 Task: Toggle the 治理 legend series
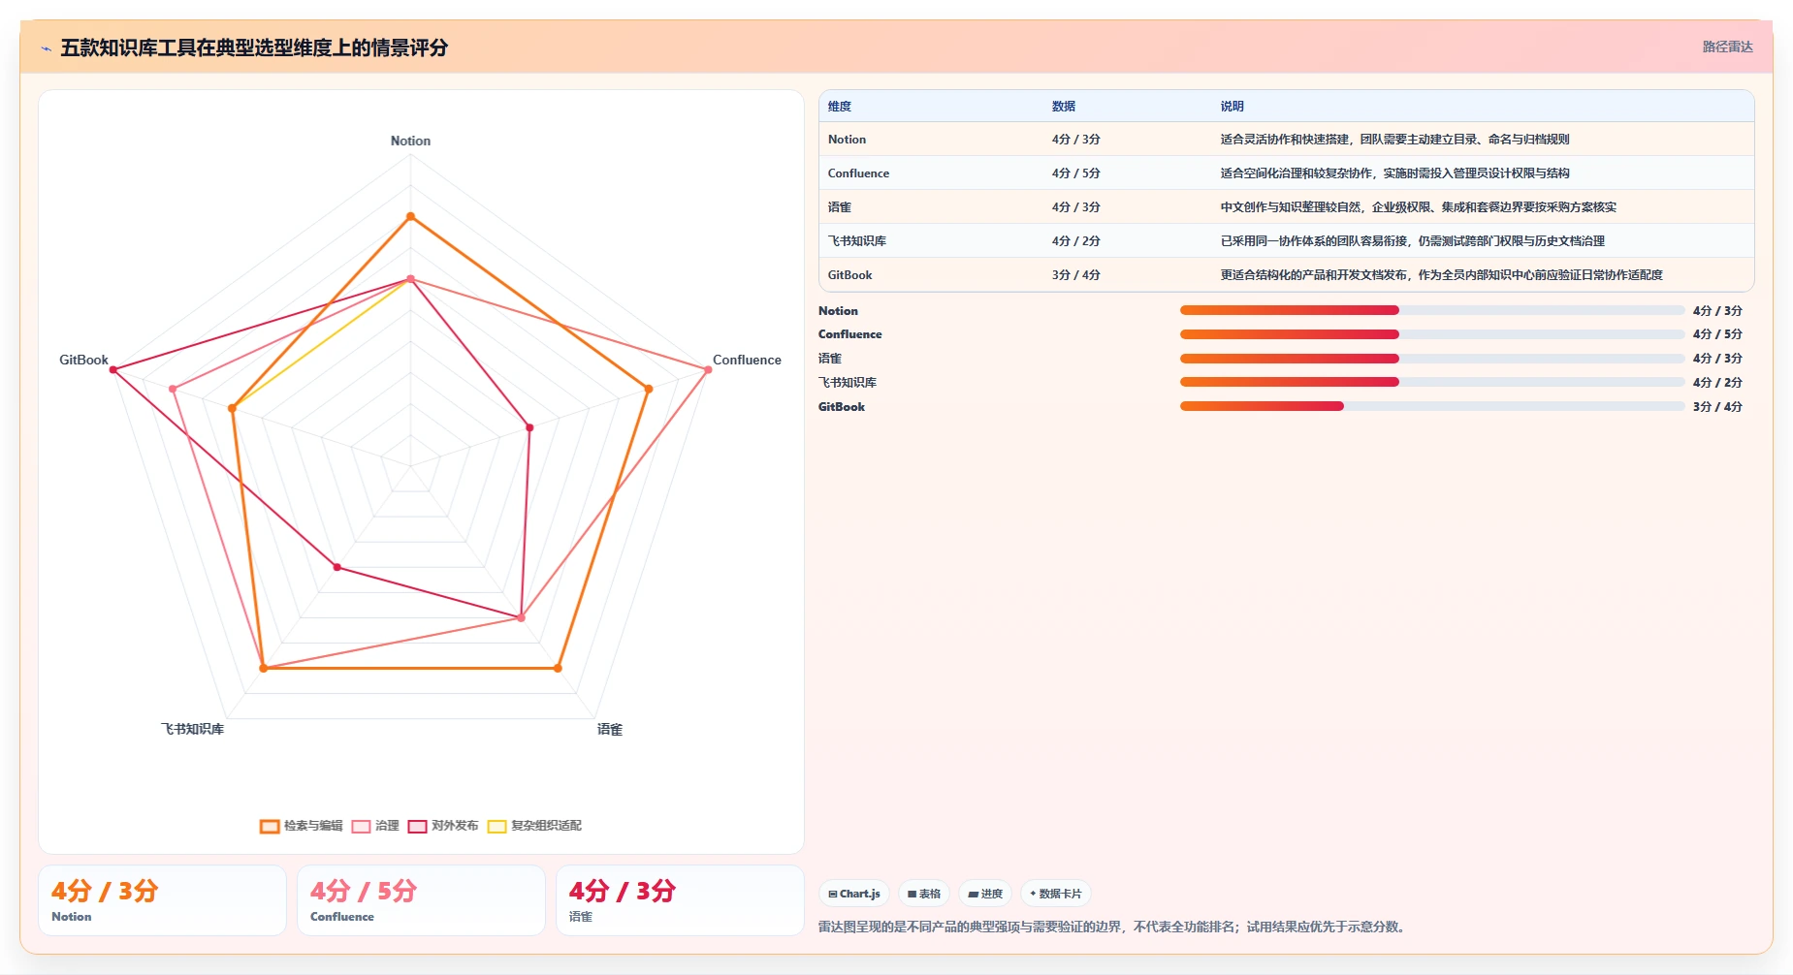coord(375,826)
